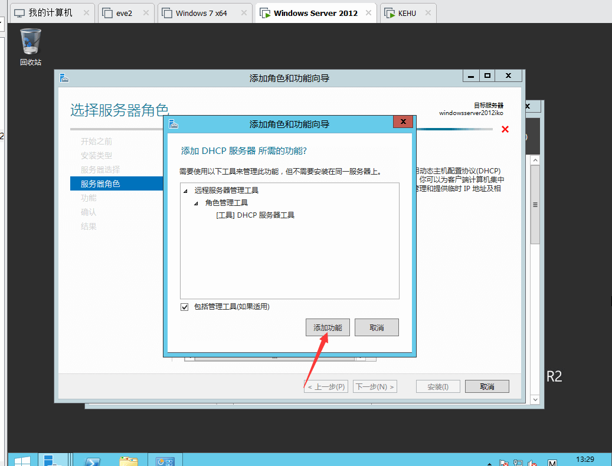Launch PowerShell from the taskbar
Image resolution: width=612 pixels, height=466 pixels.
(x=93, y=461)
